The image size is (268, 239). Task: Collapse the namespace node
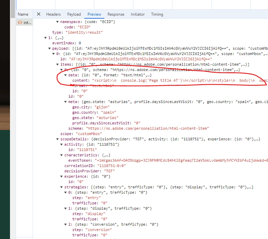tap(57, 22)
